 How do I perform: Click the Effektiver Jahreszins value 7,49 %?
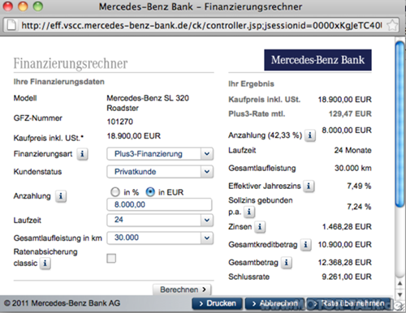(x=359, y=186)
